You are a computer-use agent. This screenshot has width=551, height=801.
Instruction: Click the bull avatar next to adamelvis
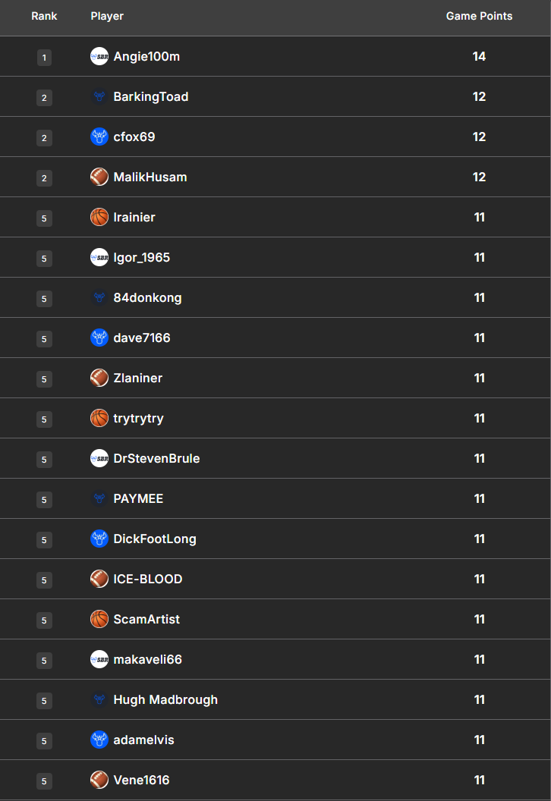pyautogui.click(x=99, y=740)
